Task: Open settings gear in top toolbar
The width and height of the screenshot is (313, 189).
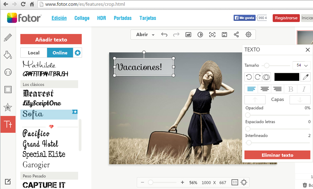Action: (248, 35)
